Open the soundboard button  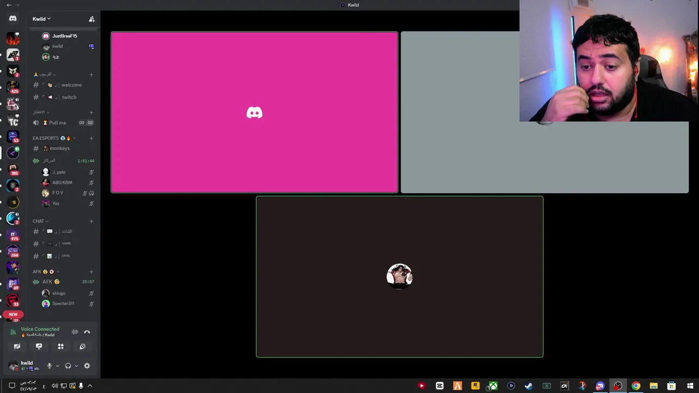tap(82, 346)
